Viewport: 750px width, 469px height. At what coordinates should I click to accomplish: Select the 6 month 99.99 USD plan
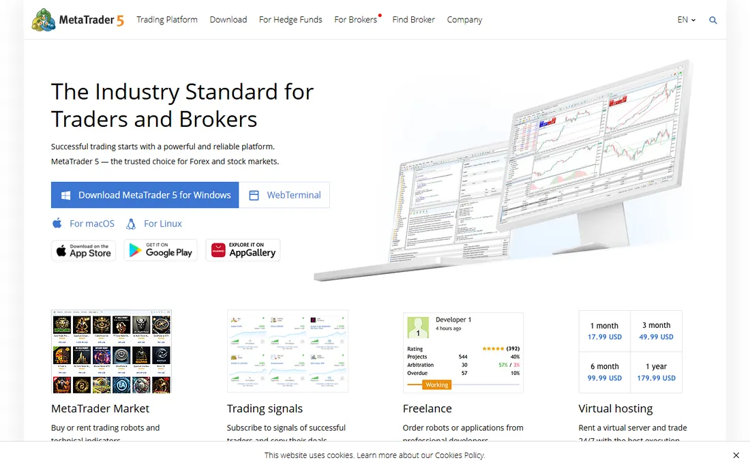point(605,372)
